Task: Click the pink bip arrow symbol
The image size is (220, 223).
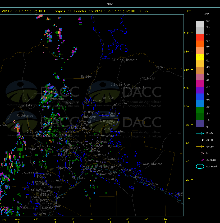Action: [x=200, y=153]
